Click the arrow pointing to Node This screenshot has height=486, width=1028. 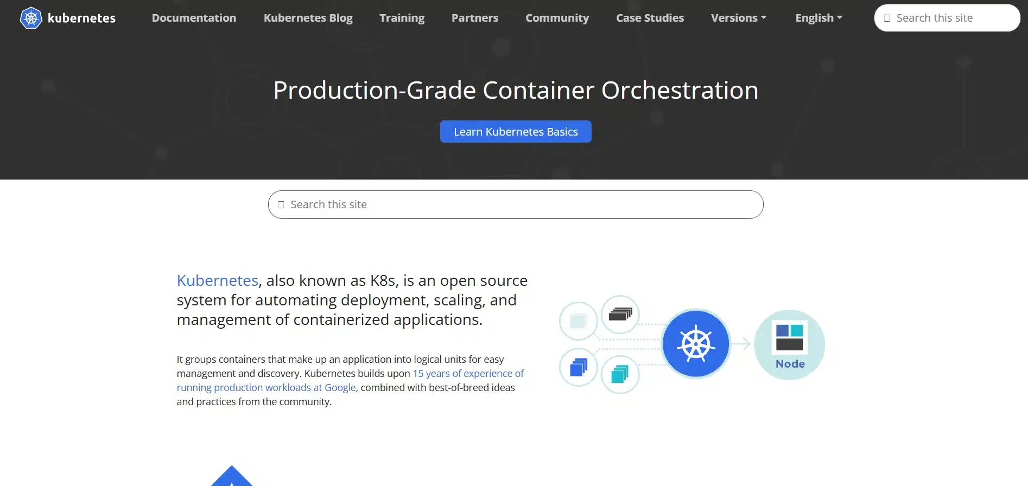(741, 343)
